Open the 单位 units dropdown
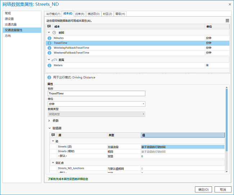The height and width of the screenshot is (195, 234). point(96,104)
